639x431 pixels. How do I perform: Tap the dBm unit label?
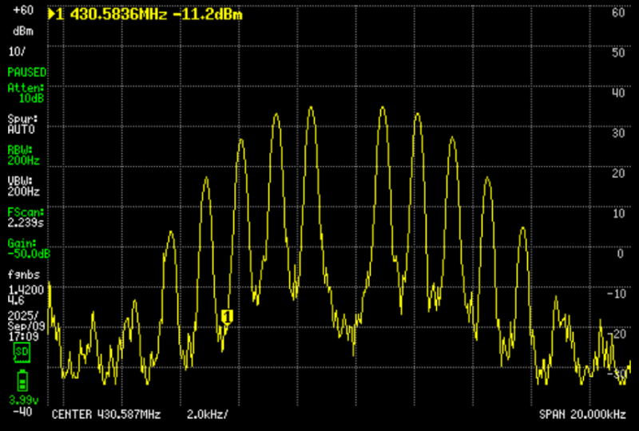tap(22, 31)
